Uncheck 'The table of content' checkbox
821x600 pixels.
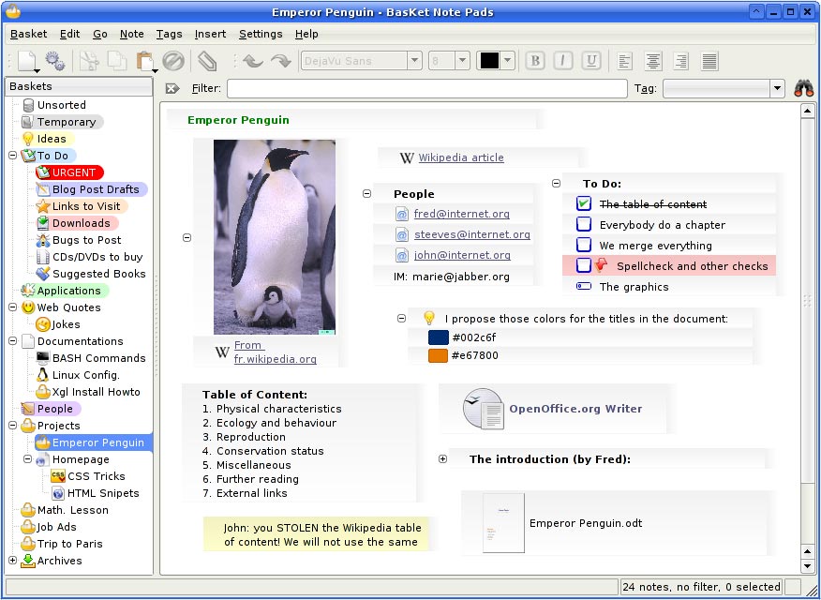pyautogui.click(x=584, y=203)
